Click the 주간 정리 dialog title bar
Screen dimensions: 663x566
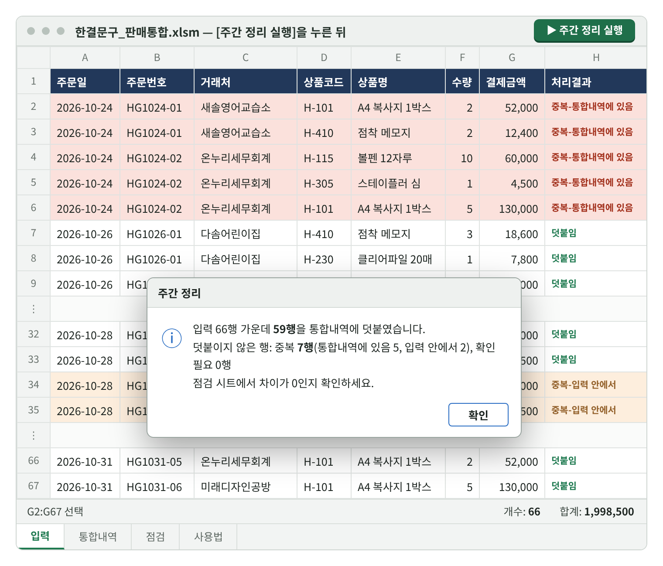pyautogui.click(x=334, y=293)
